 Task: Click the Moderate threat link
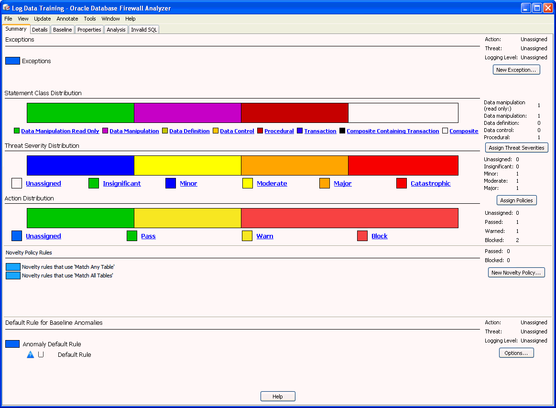272,183
